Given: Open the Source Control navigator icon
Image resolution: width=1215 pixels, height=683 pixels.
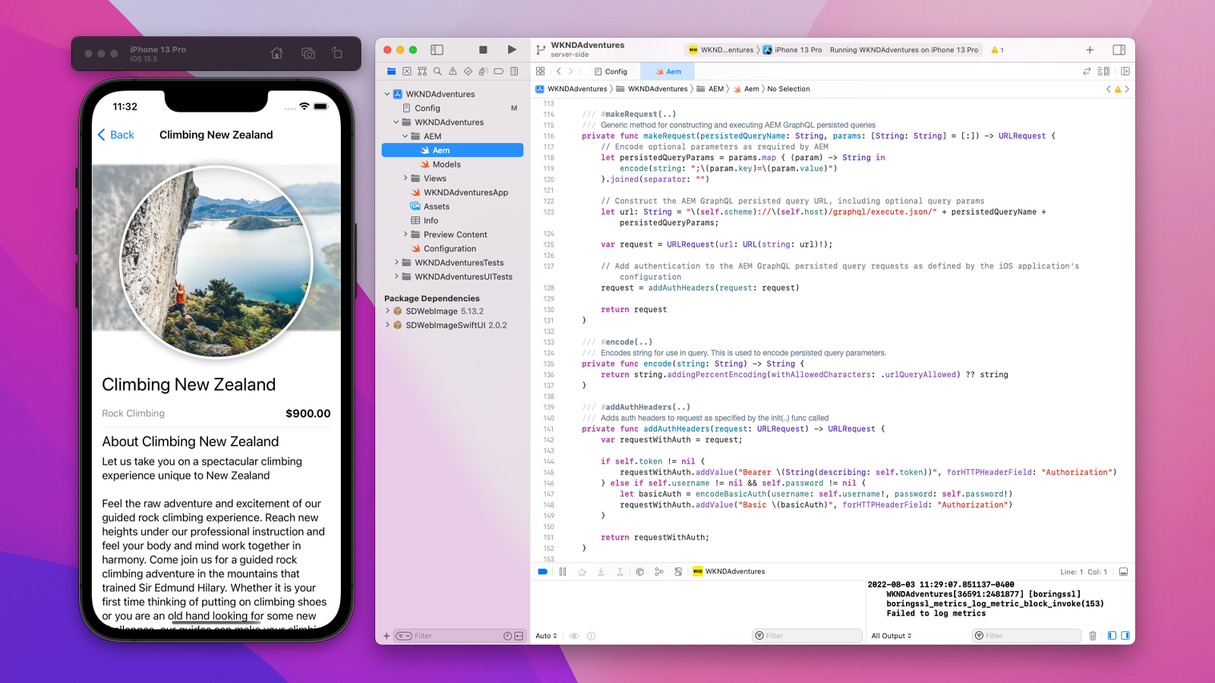Looking at the screenshot, I should tap(407, 71).
